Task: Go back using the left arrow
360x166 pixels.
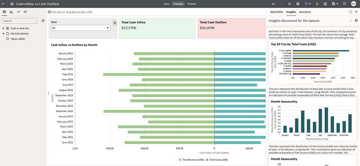Action: (x=3, y=4)
